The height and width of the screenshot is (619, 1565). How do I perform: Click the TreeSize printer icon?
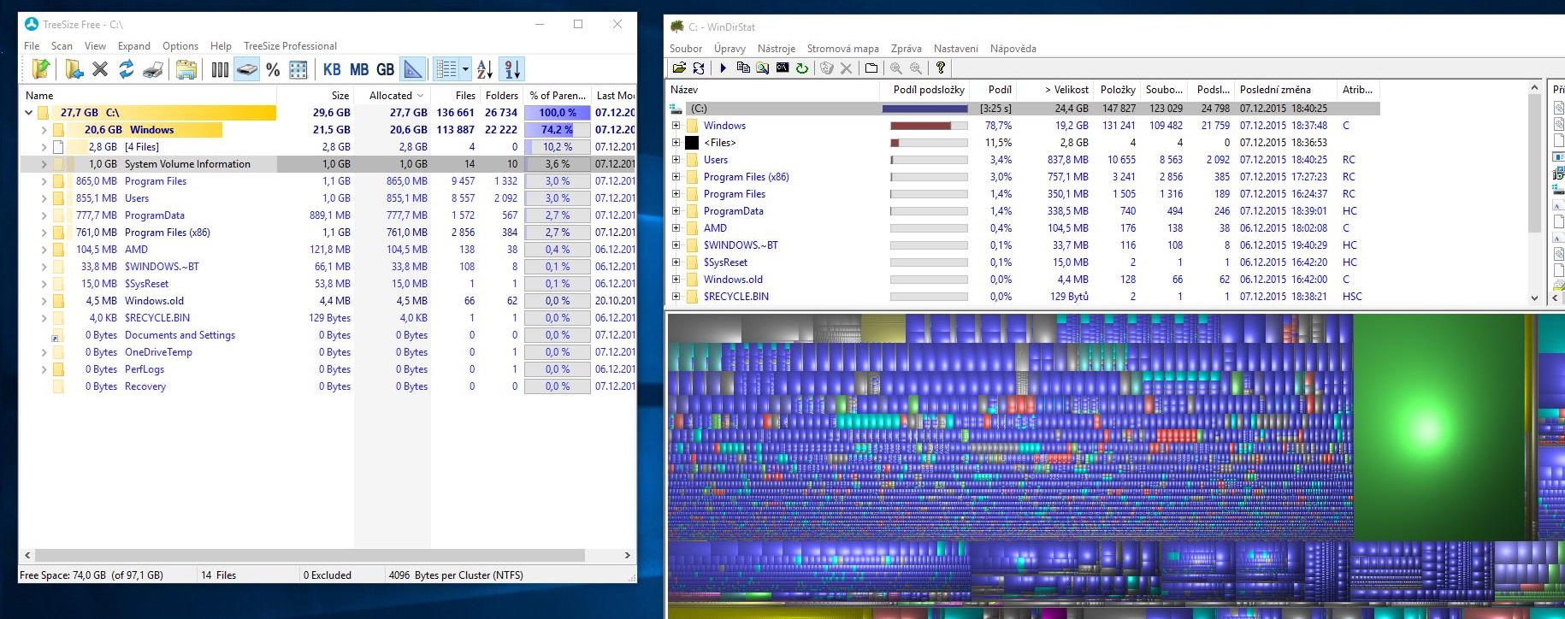[153, 69]
